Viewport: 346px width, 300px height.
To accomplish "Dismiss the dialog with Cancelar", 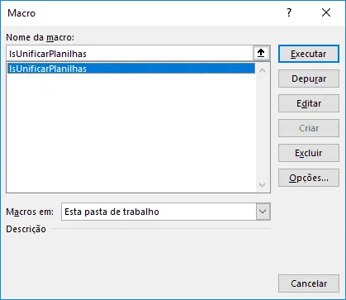I will [309, 283].
